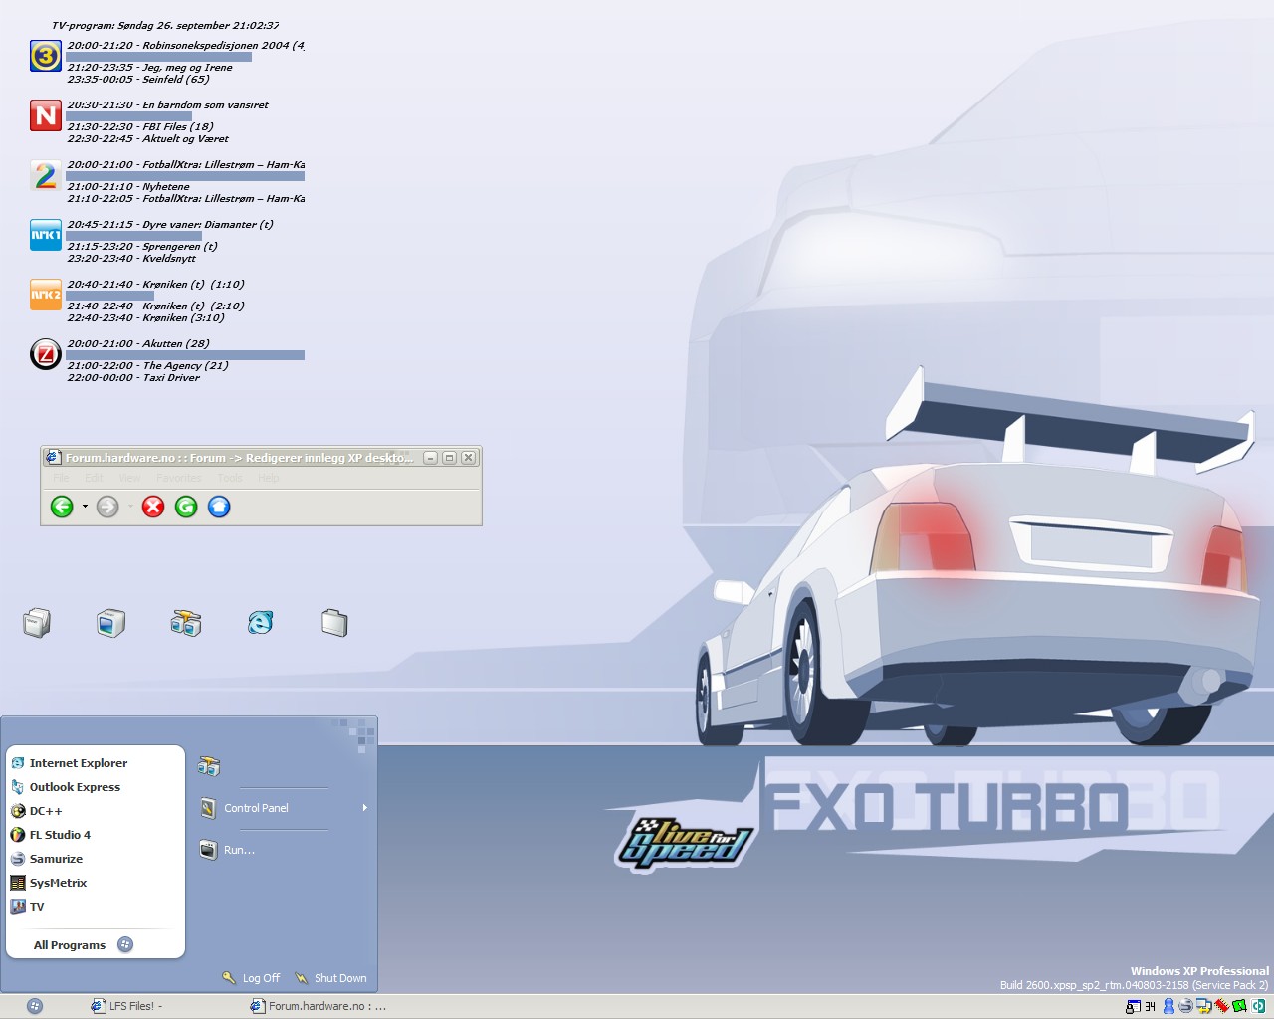1274x1019 pixels.
Task: Open the Recycle Bin desktop icon
Action: (x=334, y=623)
